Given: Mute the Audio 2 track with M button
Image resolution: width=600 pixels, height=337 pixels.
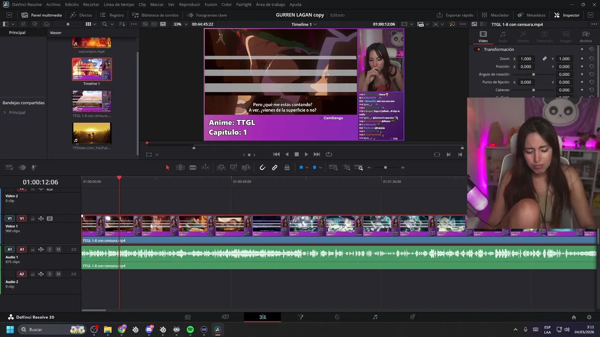Looking at the screenshot, I should pos(58,274).
